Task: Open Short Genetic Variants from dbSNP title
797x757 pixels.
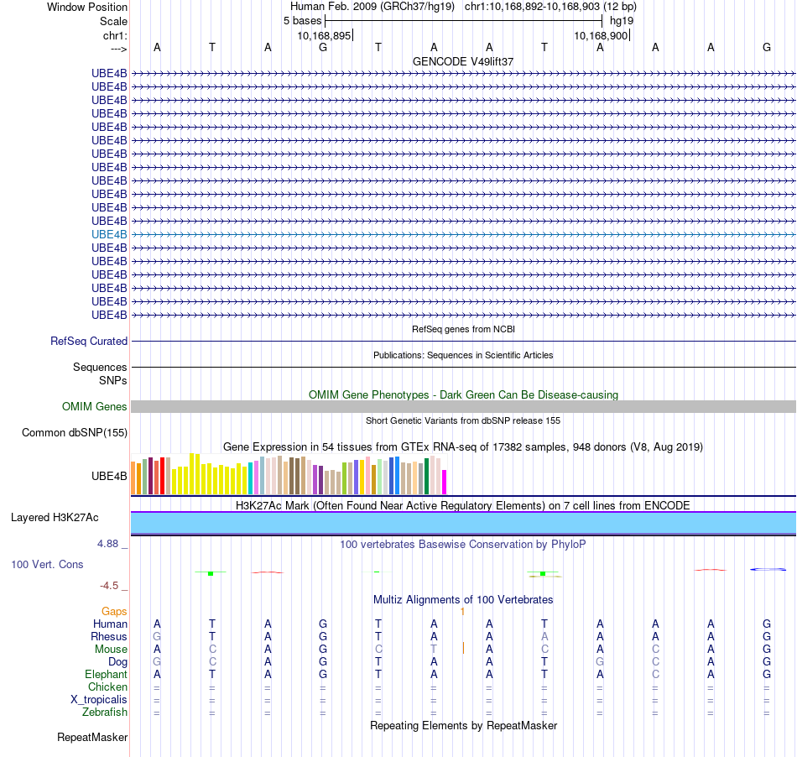Action: (x=463, y=420)
